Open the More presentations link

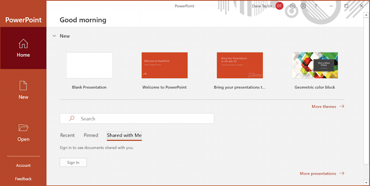pyautogui.click(x=318, y=174)
